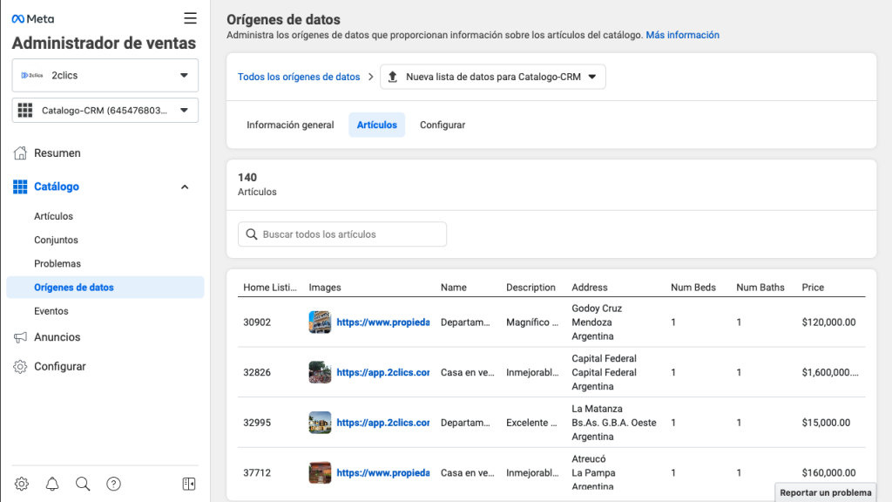Viewport: 892px width, 502px height.
Task: Click the Resumen home icon
Action: click(20, 153)
